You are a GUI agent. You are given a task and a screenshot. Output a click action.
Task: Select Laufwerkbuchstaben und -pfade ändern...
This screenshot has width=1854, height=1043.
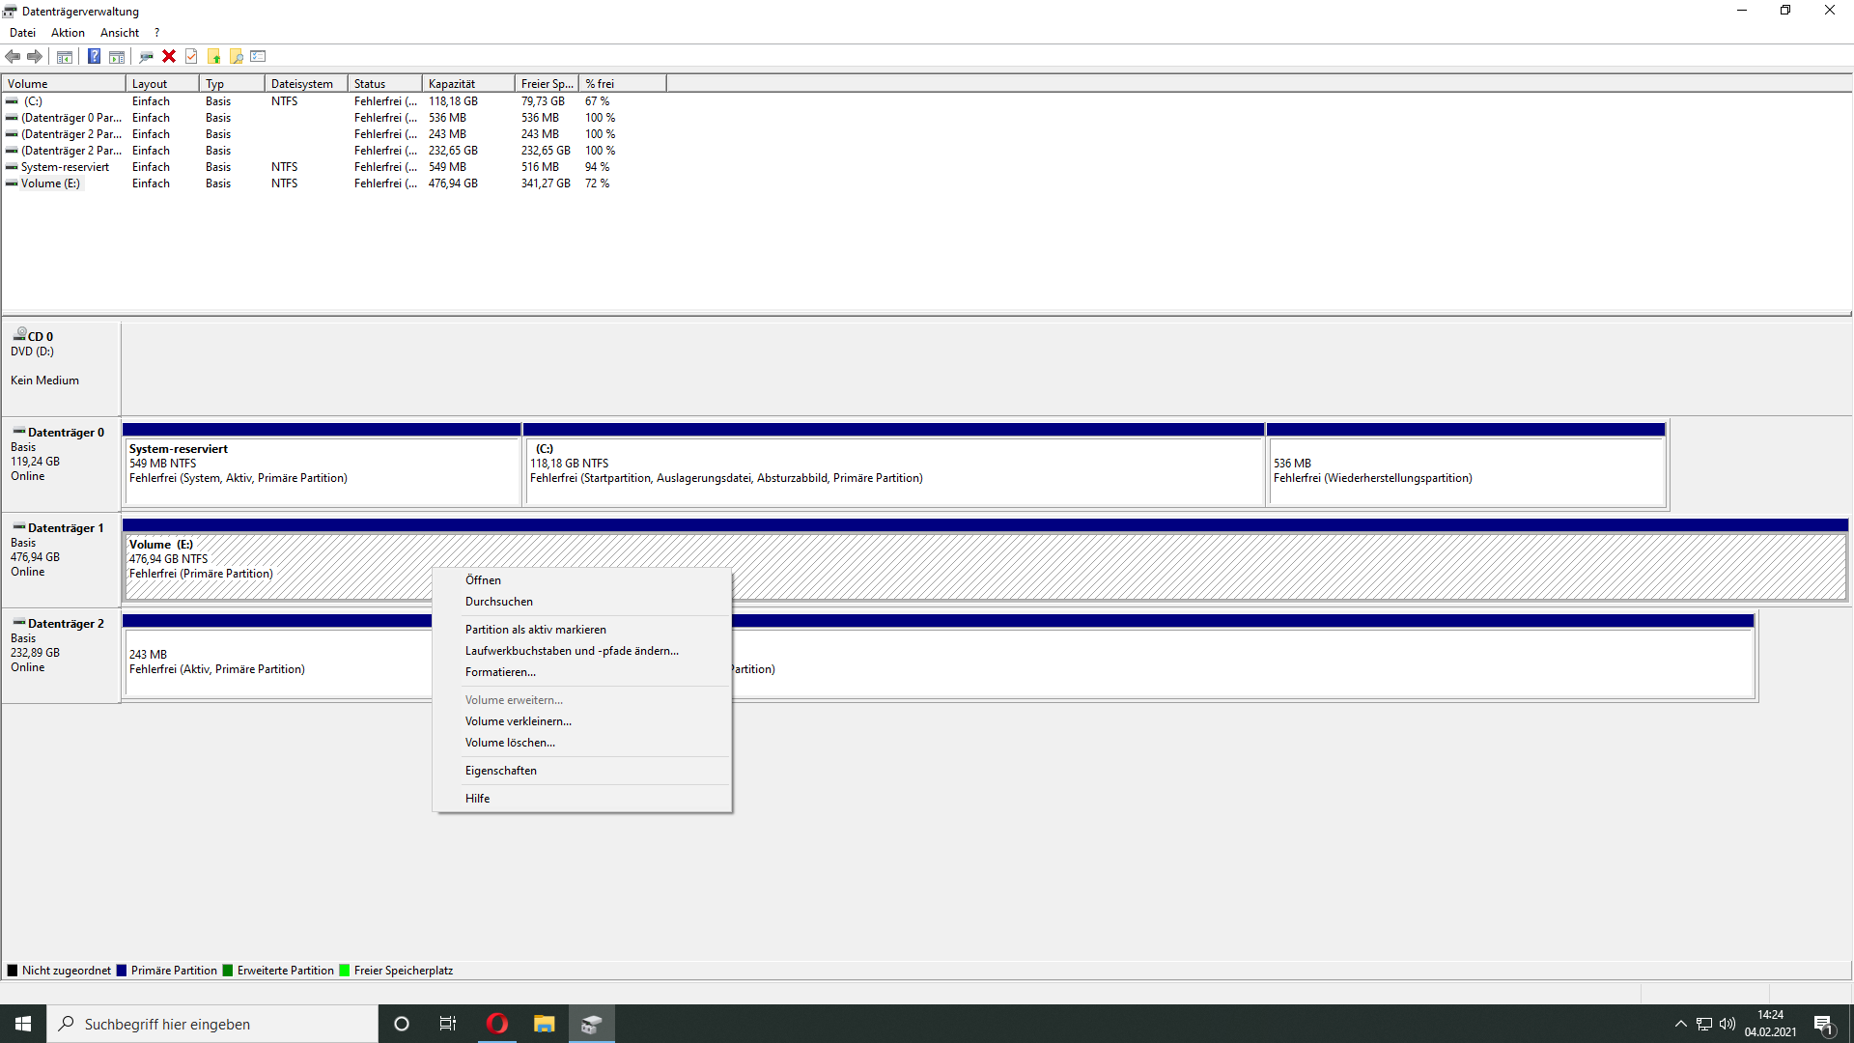572,651
